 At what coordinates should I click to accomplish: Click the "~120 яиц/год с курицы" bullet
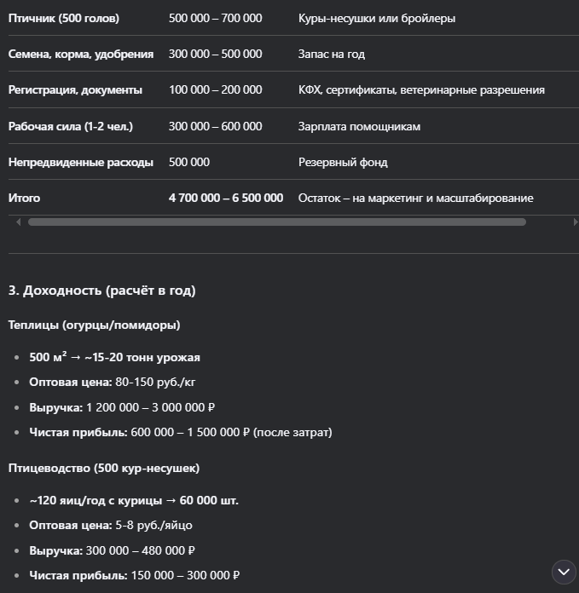pos(133,500)
